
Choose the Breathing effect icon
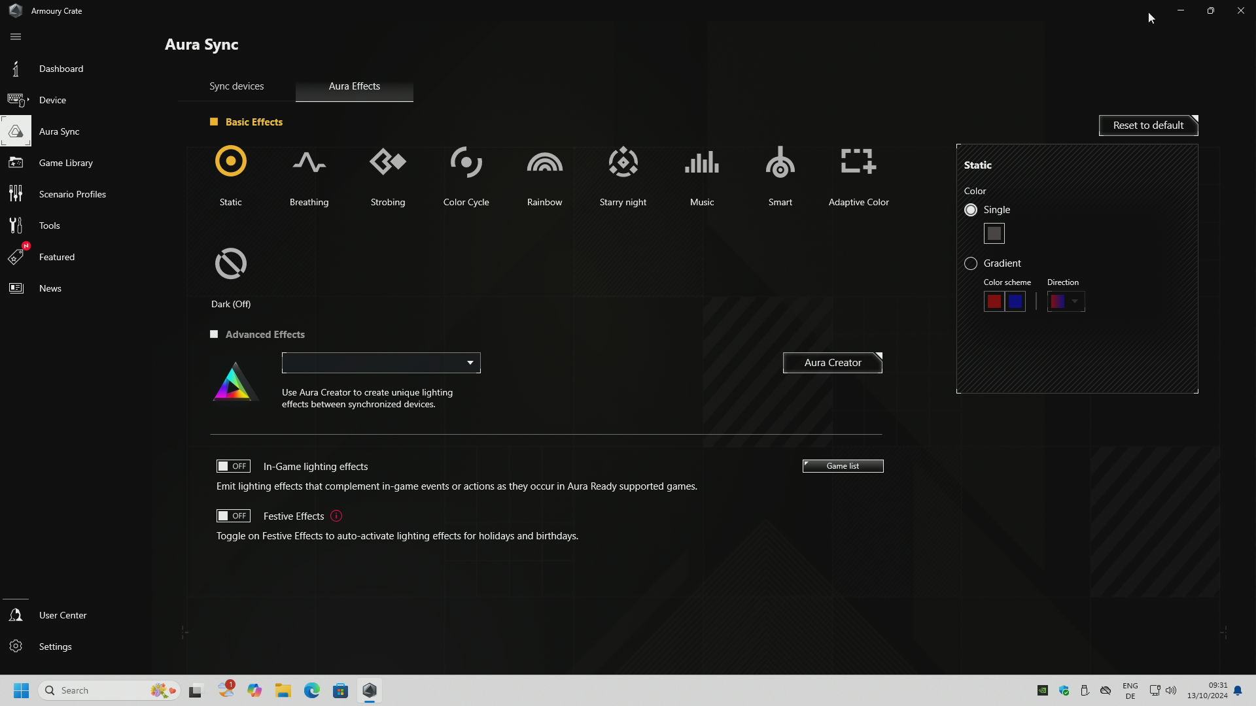click(x=309, y=161)
